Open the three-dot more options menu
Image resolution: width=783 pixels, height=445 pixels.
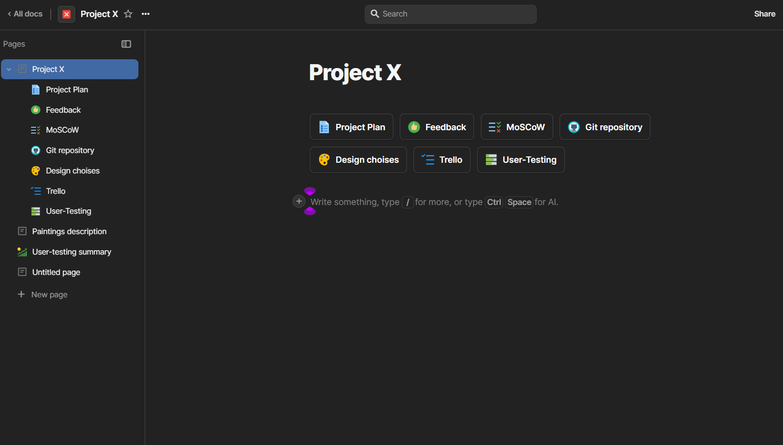[146, 14]
